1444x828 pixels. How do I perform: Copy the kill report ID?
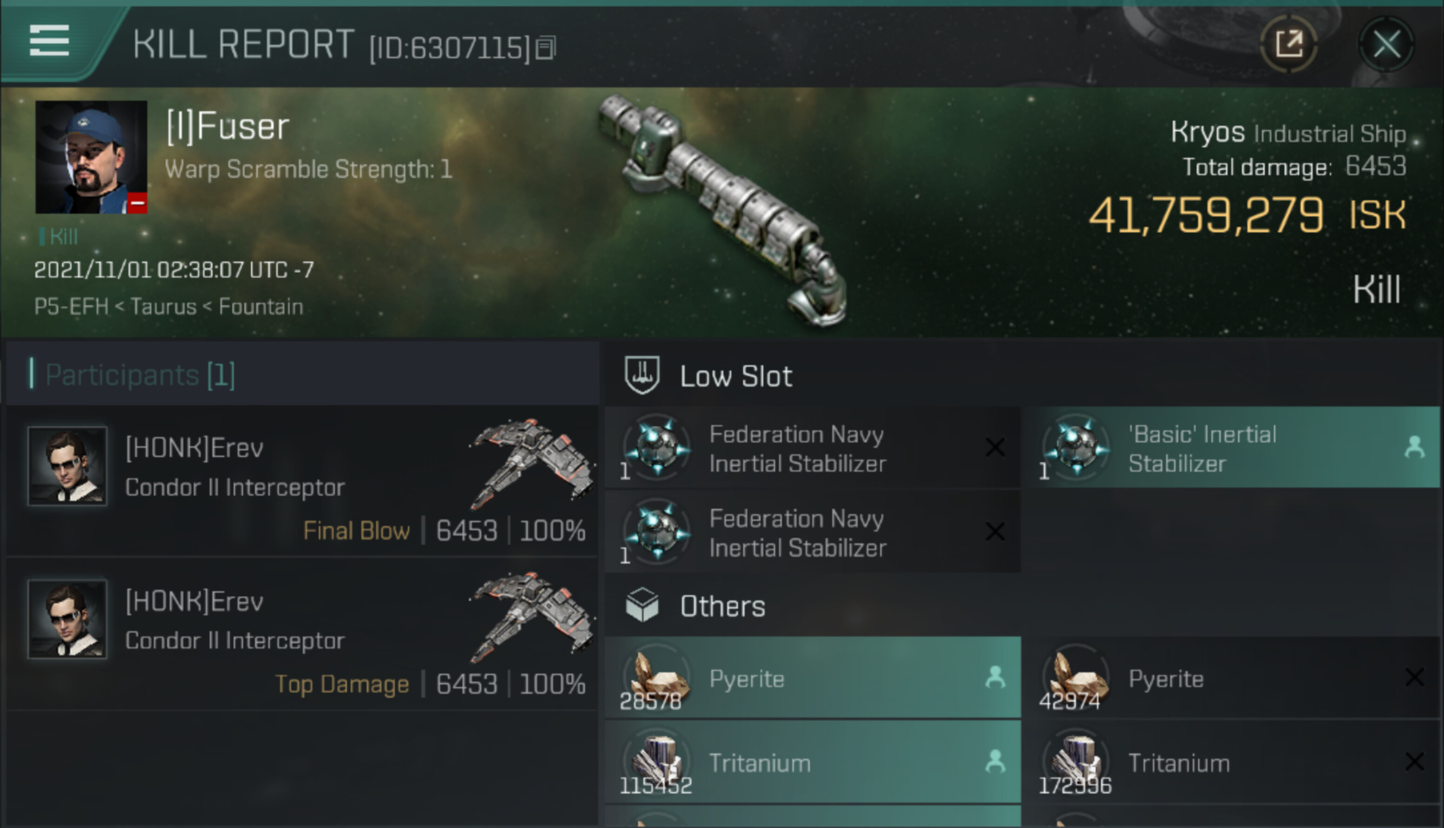546,48
